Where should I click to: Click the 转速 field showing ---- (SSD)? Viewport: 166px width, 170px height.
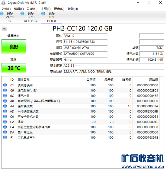(152, 48)
